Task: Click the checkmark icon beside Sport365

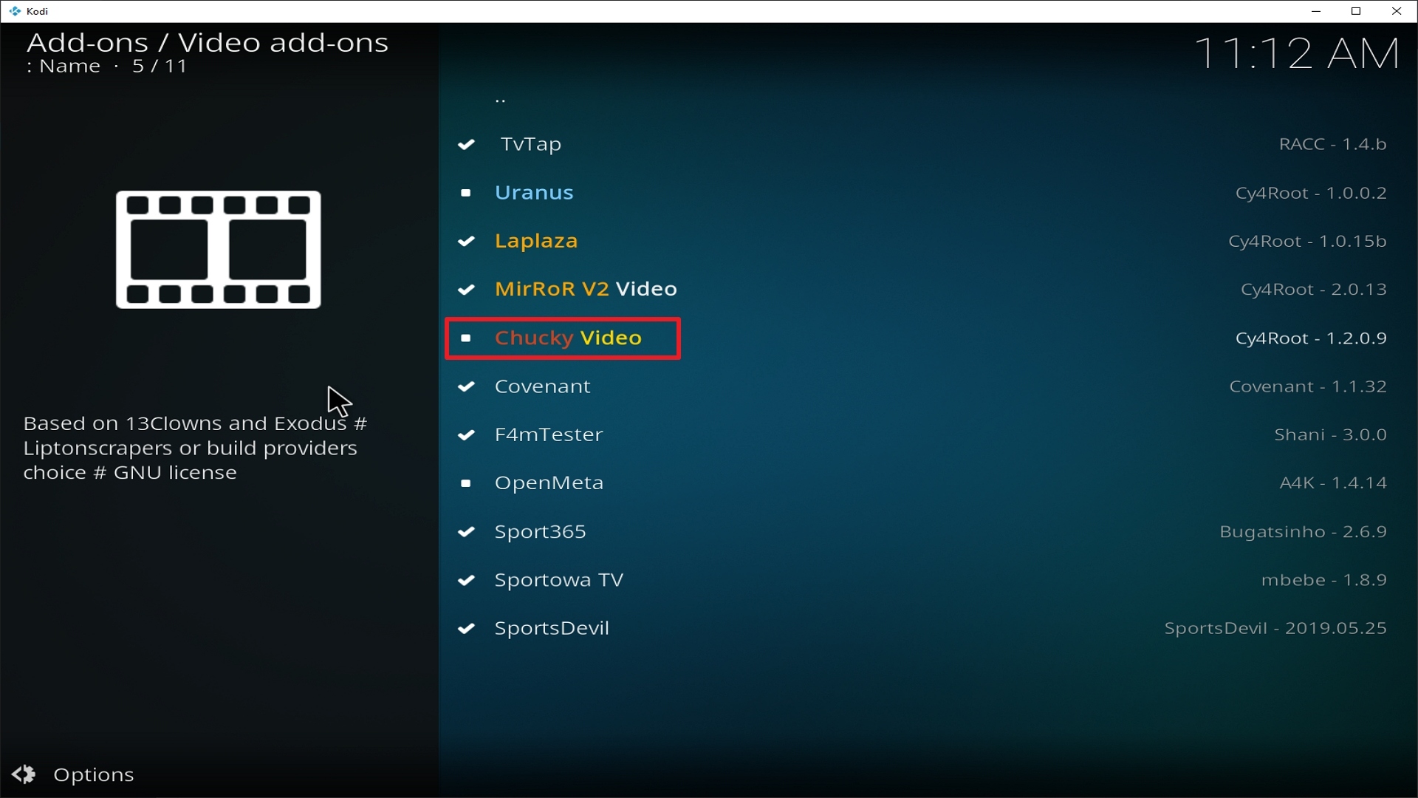Action: (x=466, y=532)
